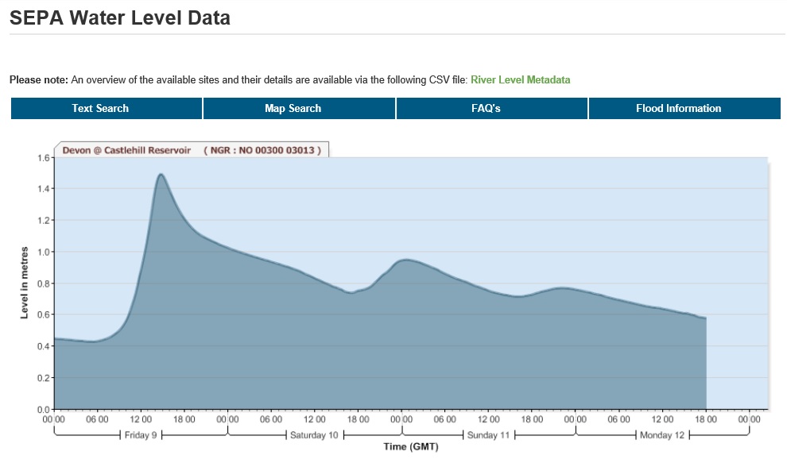Select the Devon @ Castlehill Reservoir chart tab

coord(191,150)
